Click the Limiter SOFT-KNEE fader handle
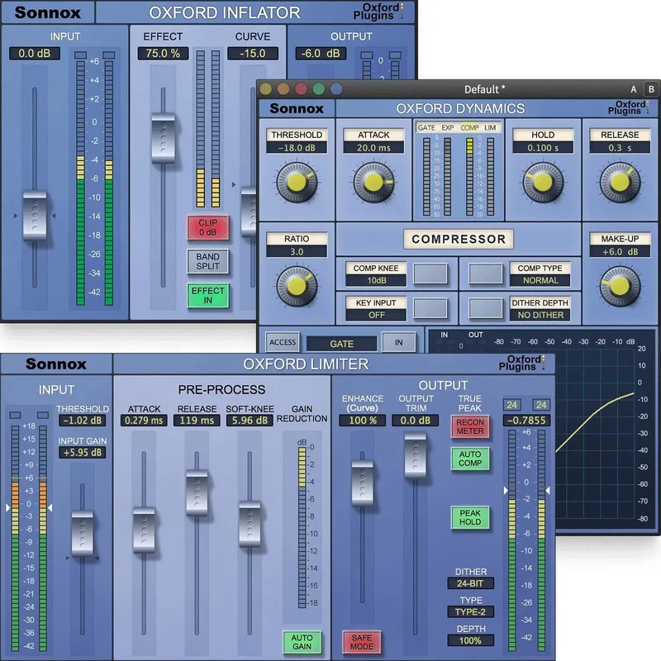This screenshot has height=661, width=661. point(250,525)
